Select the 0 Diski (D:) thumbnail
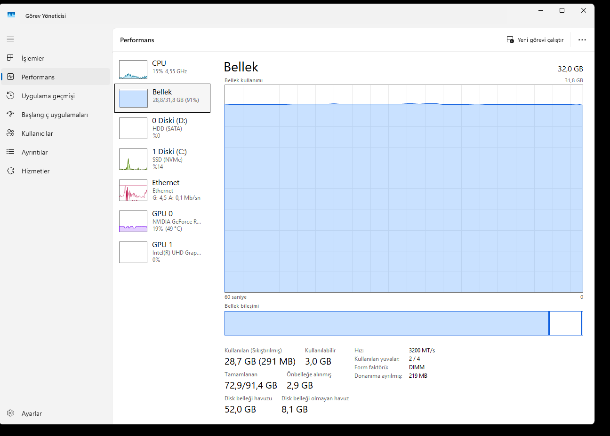The height and width of the screenshot is (436, 610). (133, 128)
